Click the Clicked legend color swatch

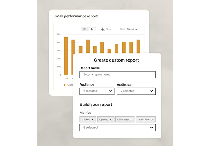pyautogui.click(x=65, y=85)
